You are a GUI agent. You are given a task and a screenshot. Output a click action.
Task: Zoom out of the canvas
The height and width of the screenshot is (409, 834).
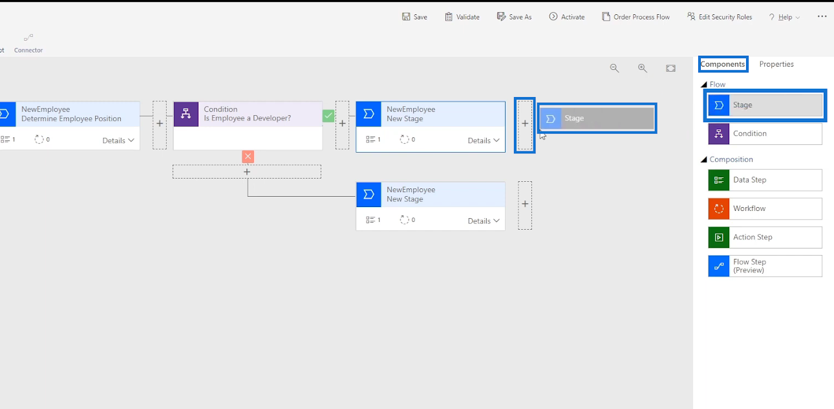[615, 68]
